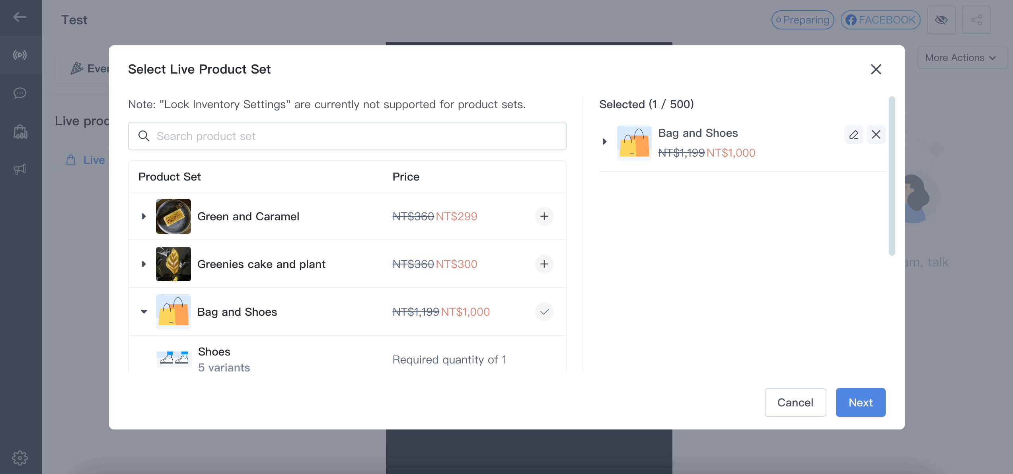This screenshot has height=474, width=1013.
Task: Open settings gear in sidebar
Action: click(20, 458)
